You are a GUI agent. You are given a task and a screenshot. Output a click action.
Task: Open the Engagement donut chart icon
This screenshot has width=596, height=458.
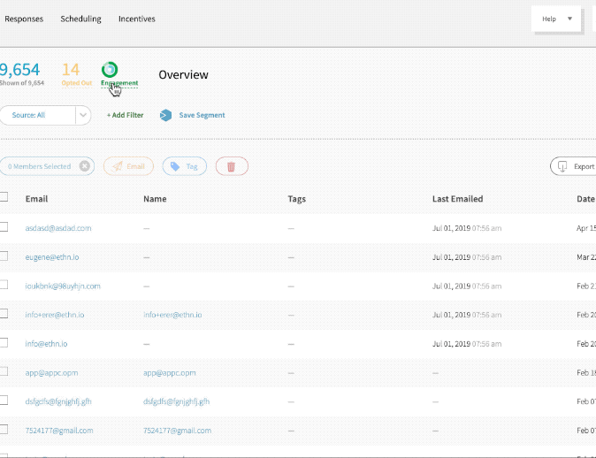point(110,70)
